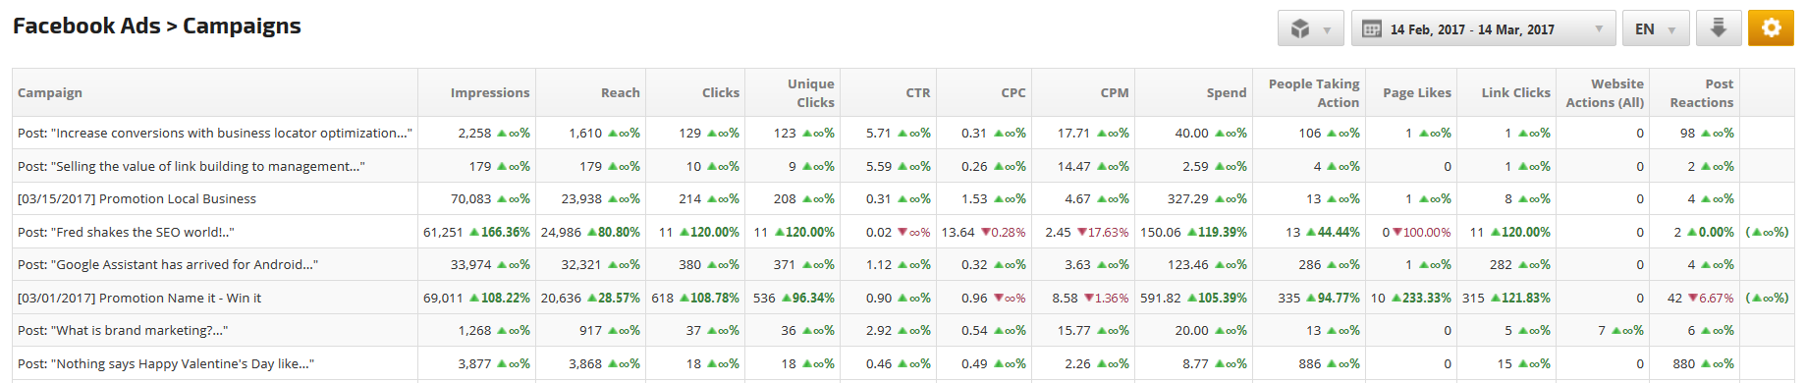Sort table by Impressions column
The image size is (1806, 383).
point(490,93)
